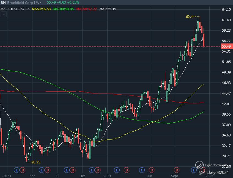Click the BN ticker symbol

click(x=3, y=2)
